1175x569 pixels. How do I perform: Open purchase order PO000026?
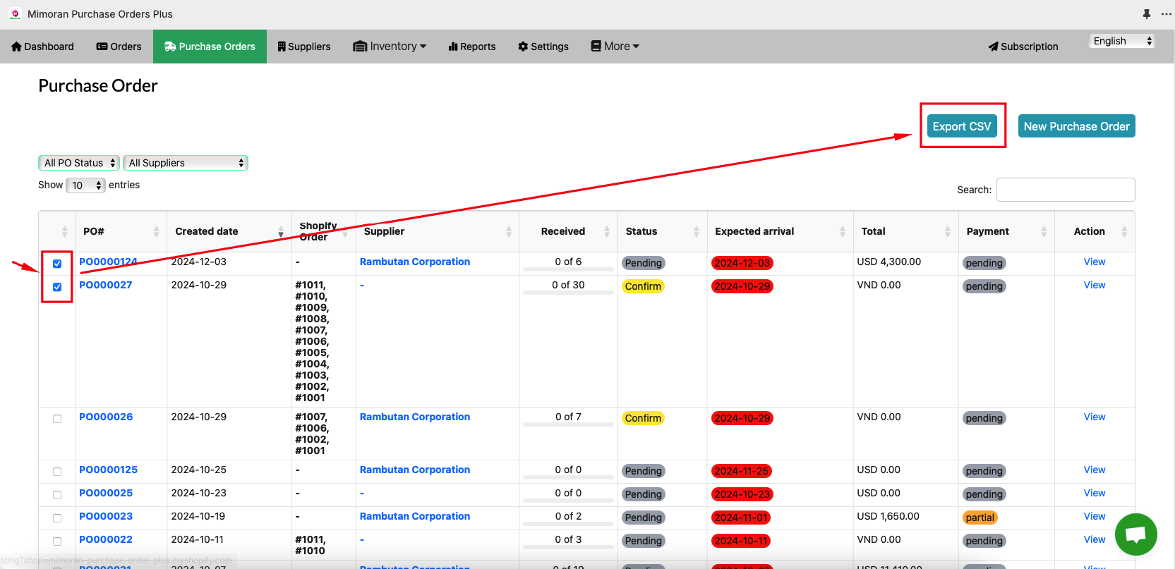click(x=106, y=417)
